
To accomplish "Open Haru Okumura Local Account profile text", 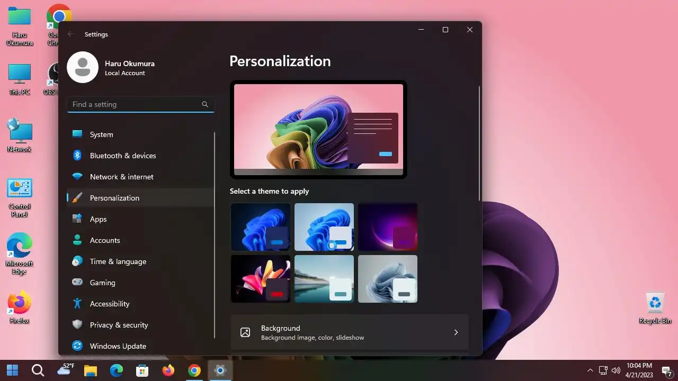I will (130, 68).
